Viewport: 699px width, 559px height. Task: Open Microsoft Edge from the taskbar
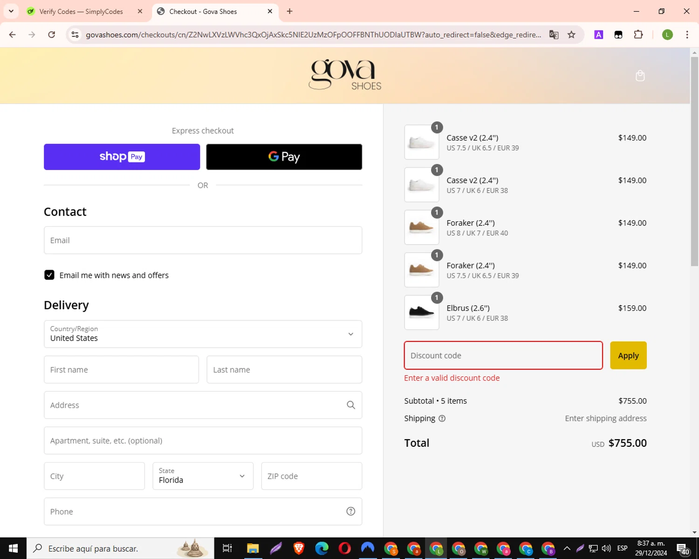(x=322, y=548)
